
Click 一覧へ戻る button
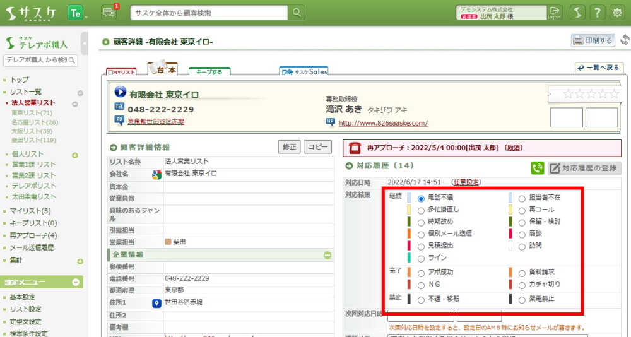point(599,68)
